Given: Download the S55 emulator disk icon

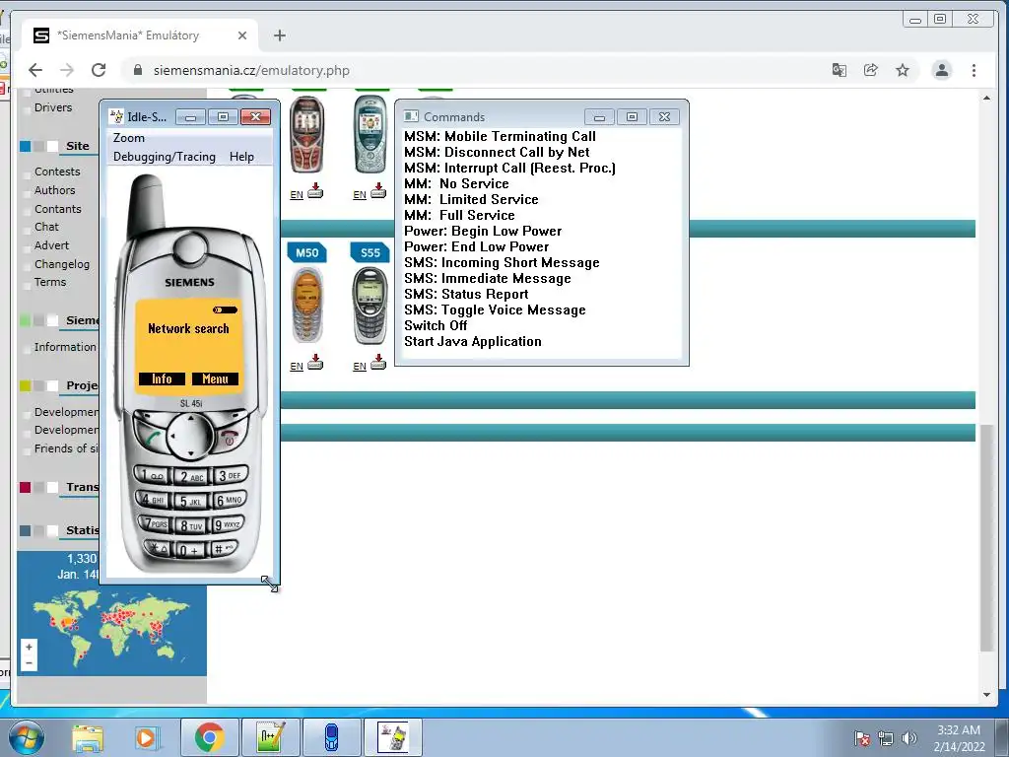Looking at the screenshot, I should [x=378, y=363].
